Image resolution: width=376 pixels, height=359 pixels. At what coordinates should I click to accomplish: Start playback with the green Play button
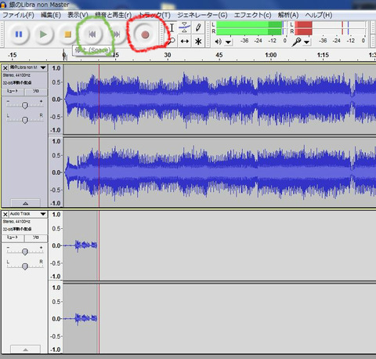(x=43, y=34)
